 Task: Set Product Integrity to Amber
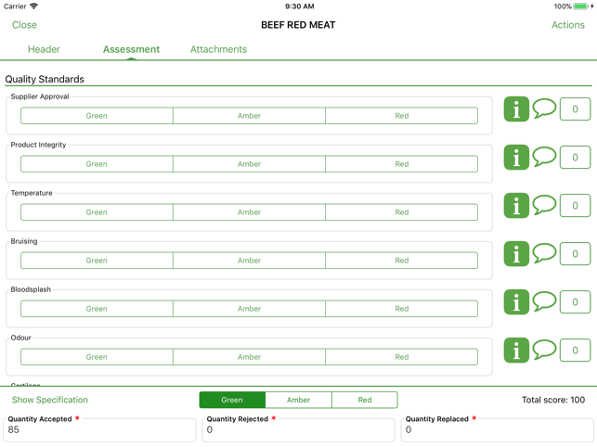point(249,164)
